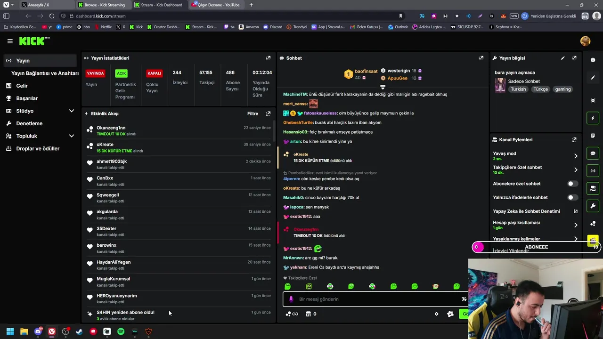Click the document icon in right sidebar
603x339 pixels.
point(593,136)
